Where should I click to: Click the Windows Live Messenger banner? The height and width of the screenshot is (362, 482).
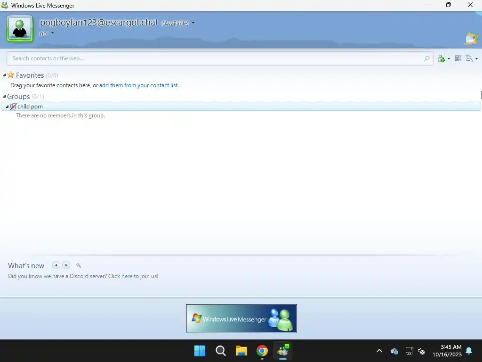pos(241,319)
